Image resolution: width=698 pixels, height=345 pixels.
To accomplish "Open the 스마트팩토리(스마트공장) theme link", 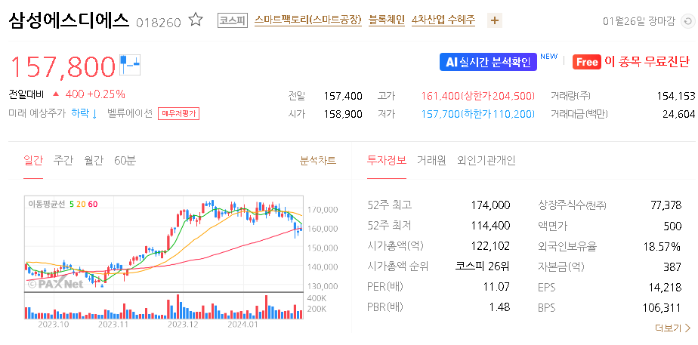I will (307, 20).
